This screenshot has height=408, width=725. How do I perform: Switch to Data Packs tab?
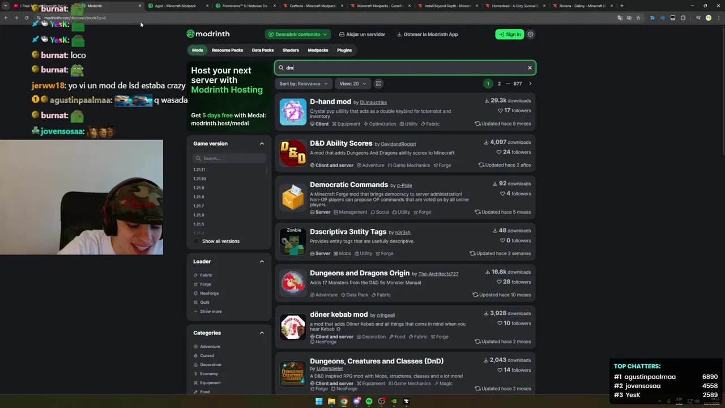[x=263, y=50]
